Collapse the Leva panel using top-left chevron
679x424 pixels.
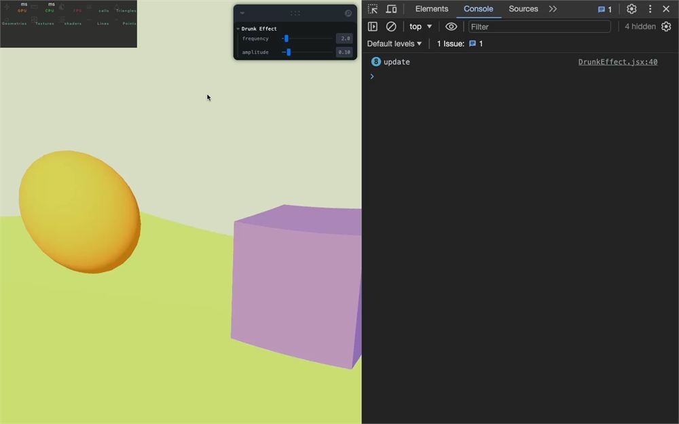click(x=242, y=14)
